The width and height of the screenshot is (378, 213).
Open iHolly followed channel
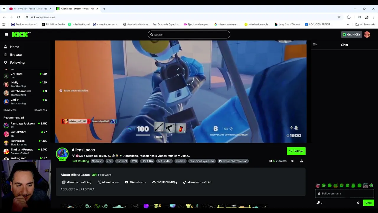click(x=25, y=84)
